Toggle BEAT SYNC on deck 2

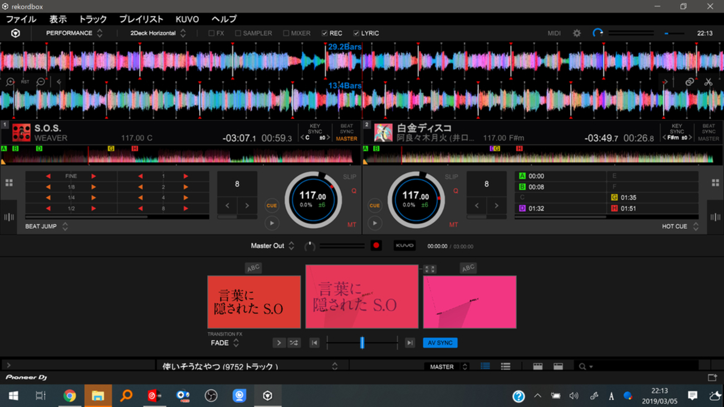pyautogui.click(x=708, y=129)
